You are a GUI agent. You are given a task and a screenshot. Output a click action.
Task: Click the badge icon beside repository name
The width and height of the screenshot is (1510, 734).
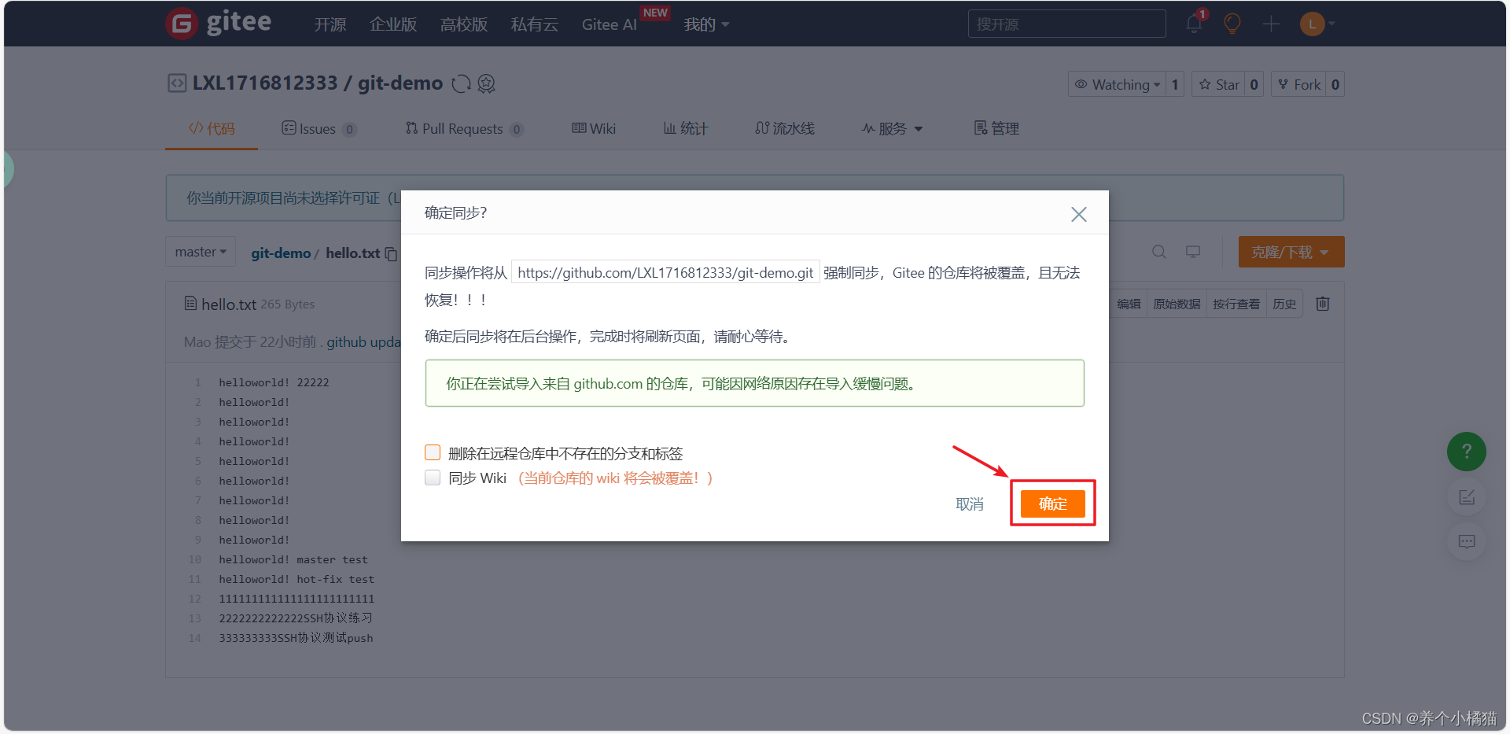[487, 83]
